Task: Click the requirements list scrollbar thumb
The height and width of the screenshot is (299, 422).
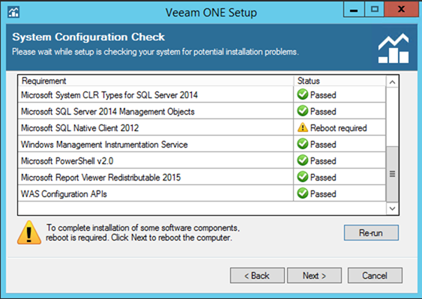Action: (393, 174)
